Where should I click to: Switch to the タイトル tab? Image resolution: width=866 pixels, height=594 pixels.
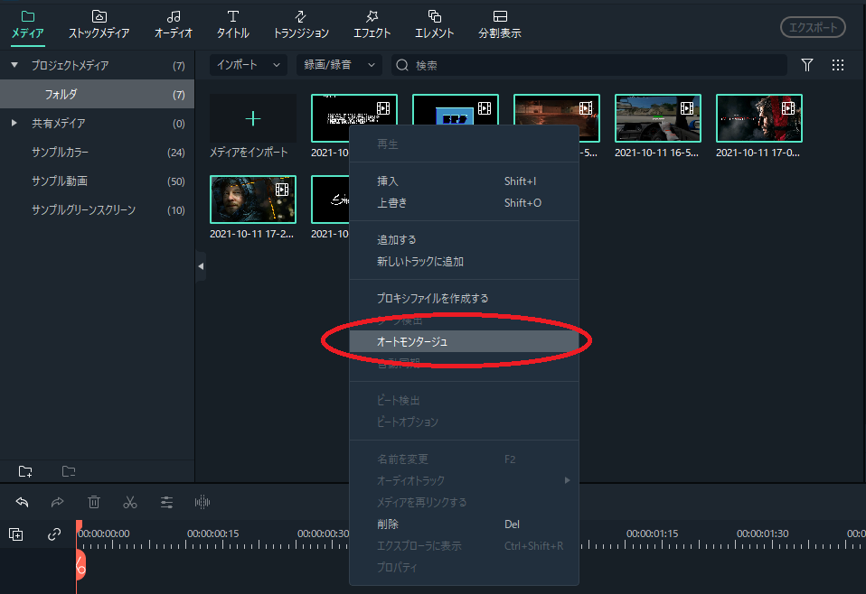tap(232, 24)
